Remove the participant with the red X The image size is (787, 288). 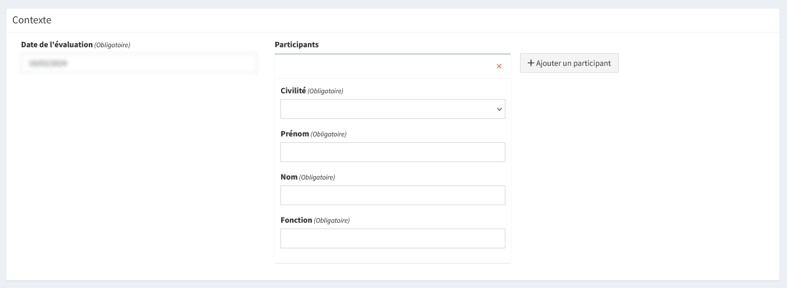point(499,66)
